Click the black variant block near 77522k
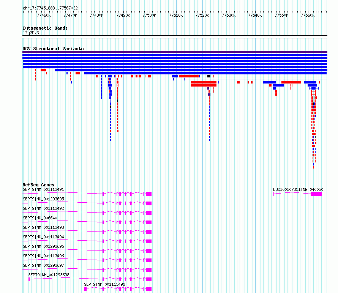Screen dimensions: 338x293 (209, 76)
